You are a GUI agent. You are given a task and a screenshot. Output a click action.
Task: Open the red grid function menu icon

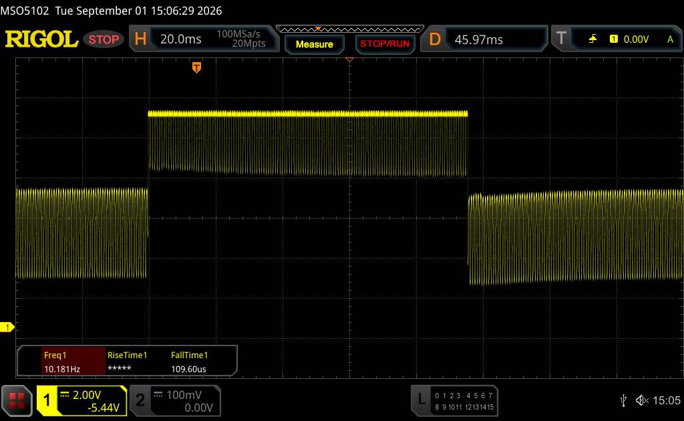point(17,400)
